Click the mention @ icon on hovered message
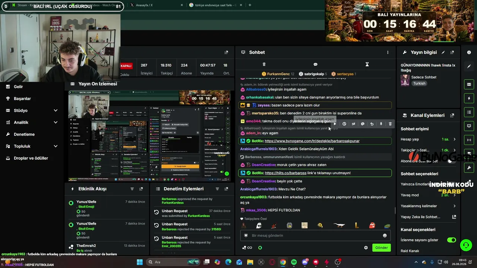 click(x=363, y=124)
